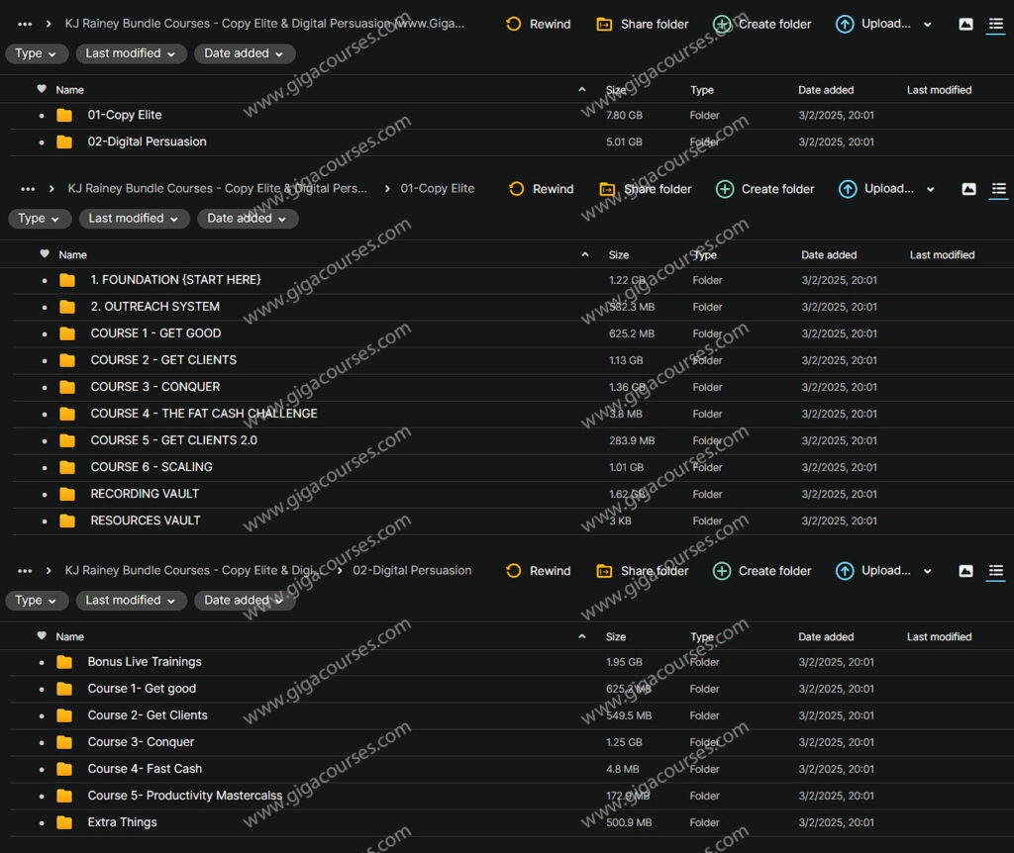Click the 02-Digital Persuasion breadcrumb item
The image size is (1014, 853).
point(412,571)
